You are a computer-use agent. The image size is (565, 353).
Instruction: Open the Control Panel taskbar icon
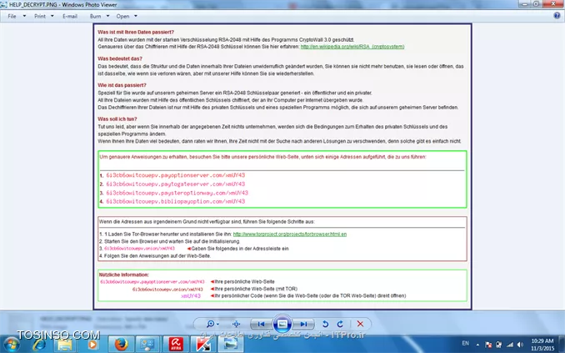point(147,345)
